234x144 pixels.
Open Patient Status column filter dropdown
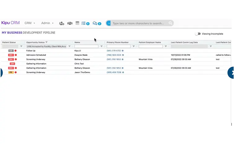(x=21, y=46)
